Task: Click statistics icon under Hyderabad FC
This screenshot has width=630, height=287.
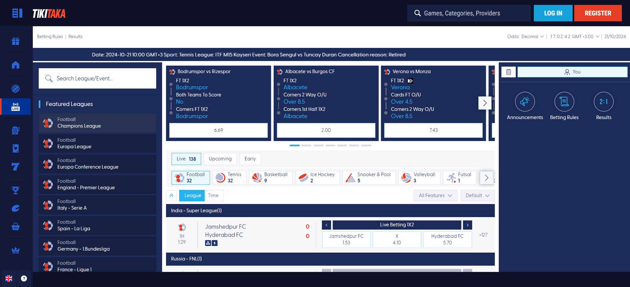Action: [x=208, y=243]
